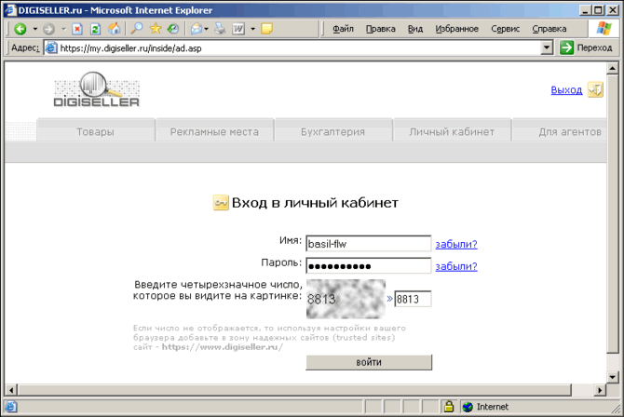
Task: Click vertical scrollbar down arrow
Action: point(613,376)
